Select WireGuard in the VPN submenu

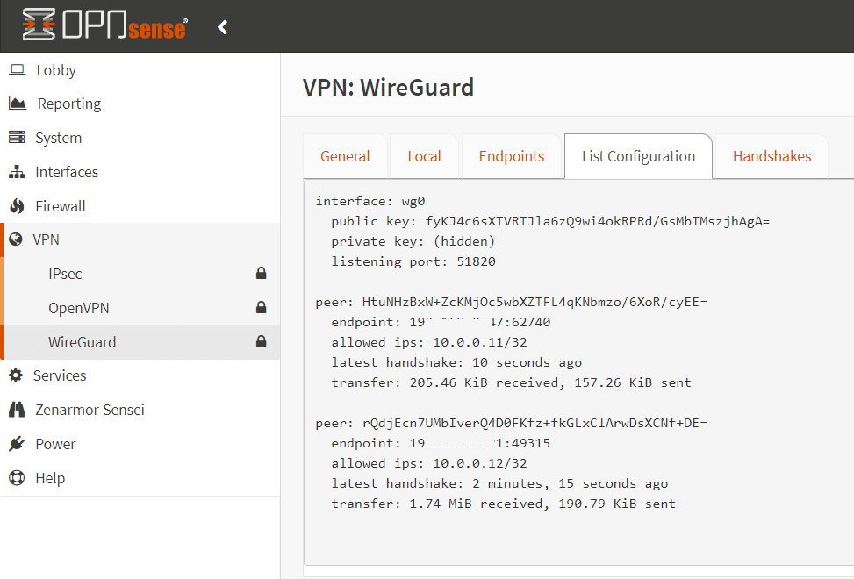click(x=82, y=342)
